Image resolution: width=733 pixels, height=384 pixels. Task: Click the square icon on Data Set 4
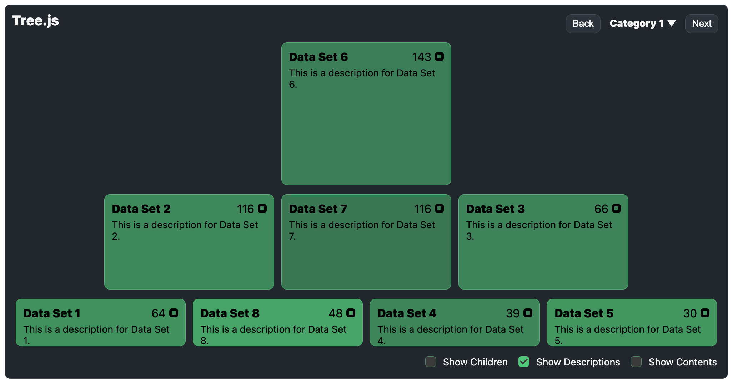coord(528,313)
